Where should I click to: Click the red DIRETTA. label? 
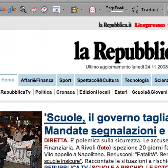click(x=56, y=141)
